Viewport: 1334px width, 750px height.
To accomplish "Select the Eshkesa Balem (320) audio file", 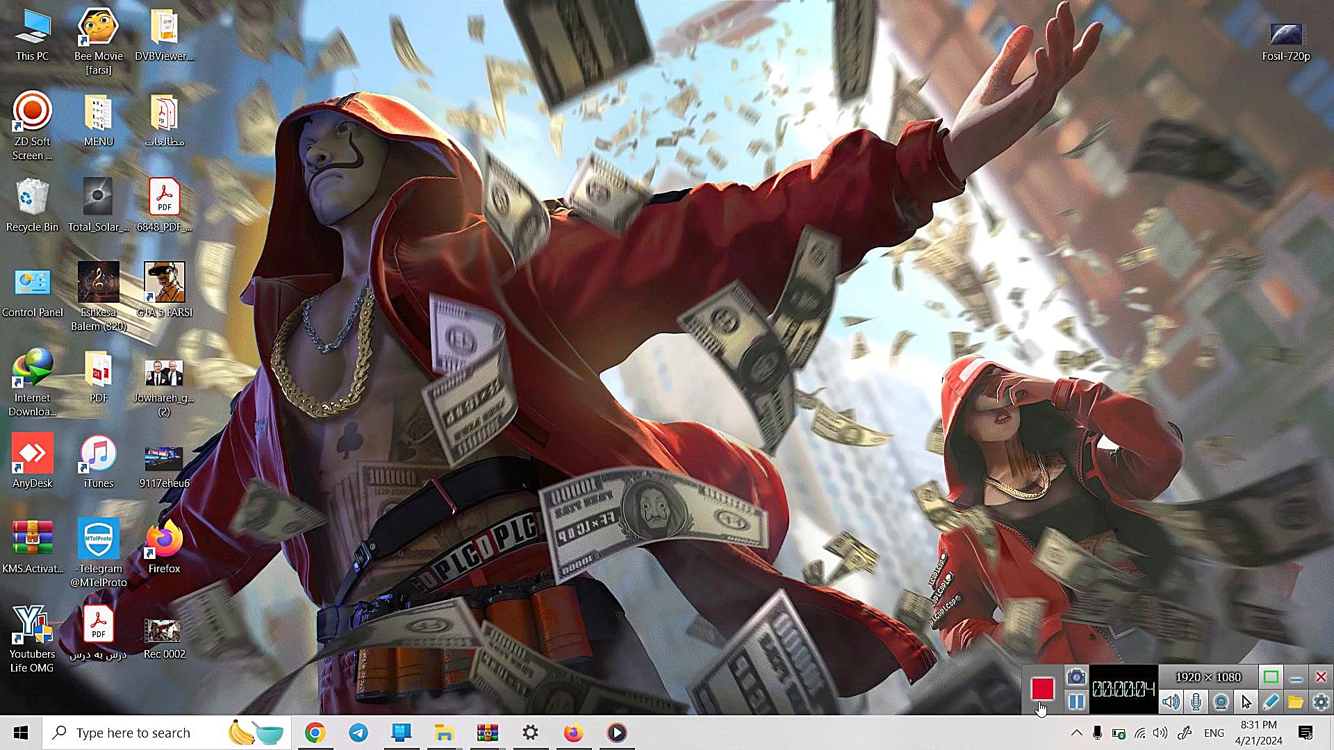I will [x=98, y=297].
